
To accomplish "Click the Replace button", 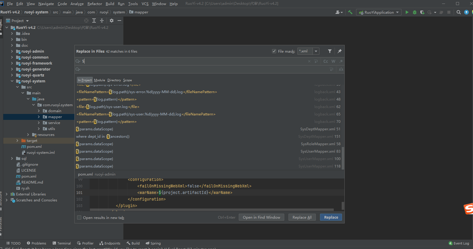I will (331, 217).
